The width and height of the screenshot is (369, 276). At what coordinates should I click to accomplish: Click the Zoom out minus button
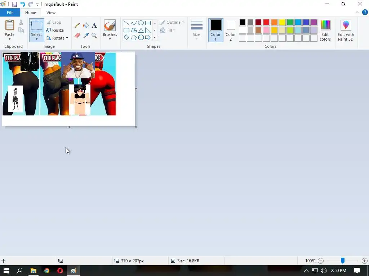320,261
